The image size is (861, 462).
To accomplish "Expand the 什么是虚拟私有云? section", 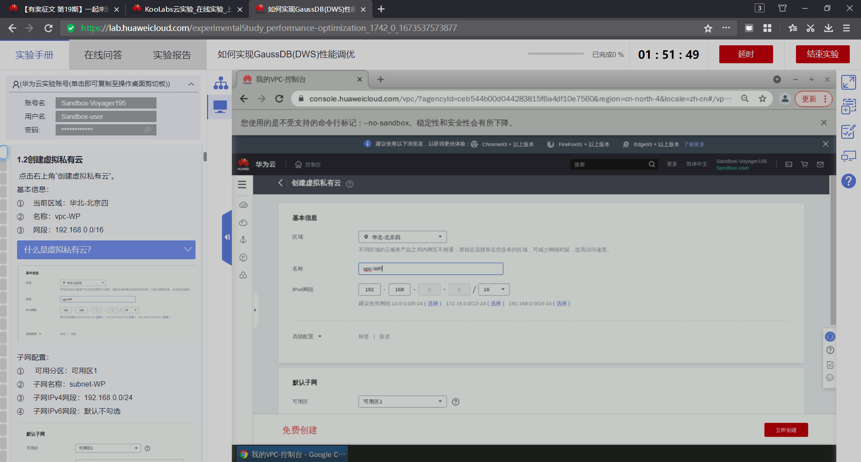I will tap(106, 250).
